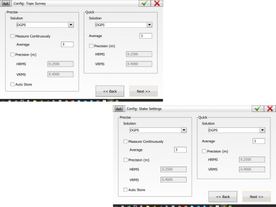Accept Stake Settings with green checkmark
276x207 pixels.
(258, 109)
